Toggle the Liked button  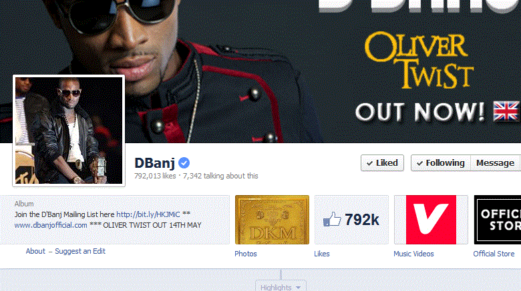383,162
